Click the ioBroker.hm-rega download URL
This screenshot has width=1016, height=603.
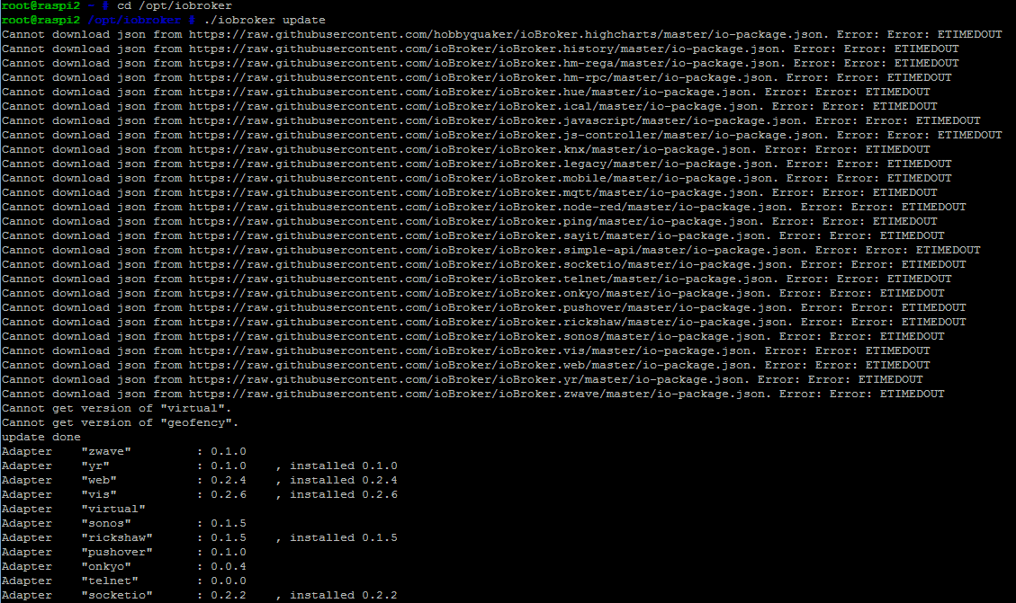[x=484, y=63]
